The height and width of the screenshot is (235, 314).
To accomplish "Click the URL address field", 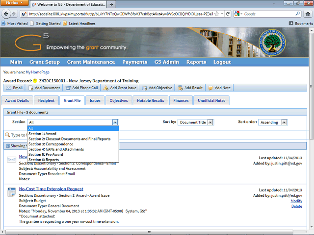I will tap(121, 14).
